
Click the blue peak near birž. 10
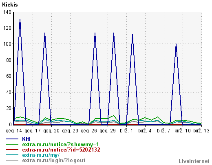point(176,44)
